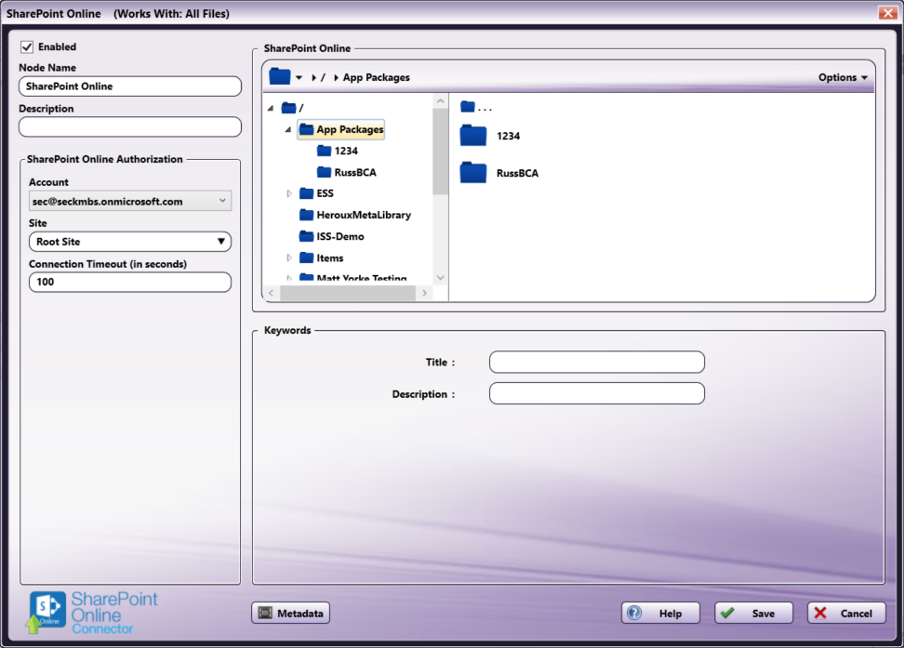
Task: Select 1234 label in the file pane
Action: (x=508, y=136)
